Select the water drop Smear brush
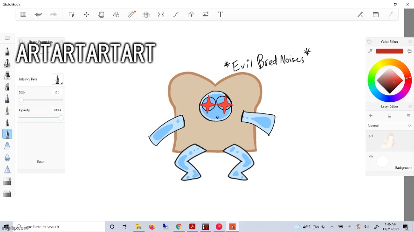The image size is (414, 232). click(x=7, y=158)
